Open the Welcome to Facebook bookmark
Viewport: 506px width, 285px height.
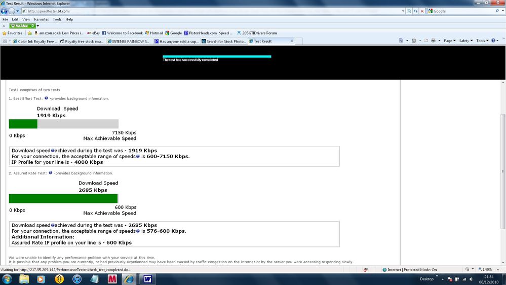pos(122,33)
